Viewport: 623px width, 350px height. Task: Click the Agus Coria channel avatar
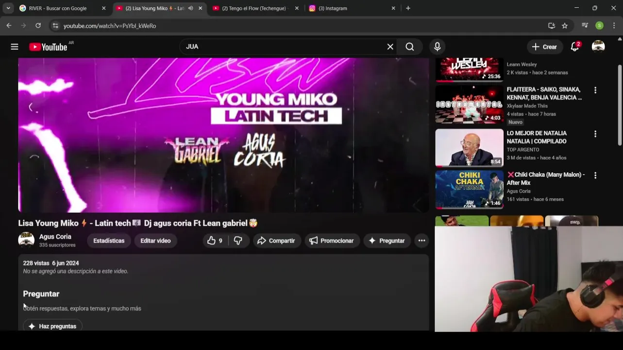coord(26,240)
